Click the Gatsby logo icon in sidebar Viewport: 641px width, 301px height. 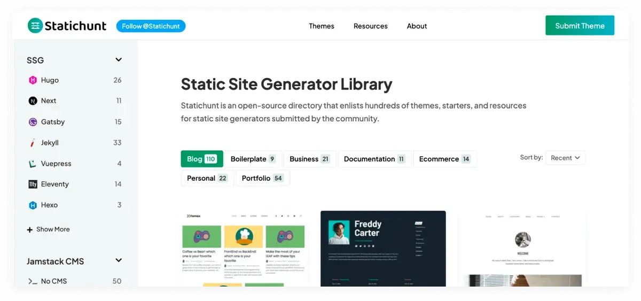(x=33, y=122)
